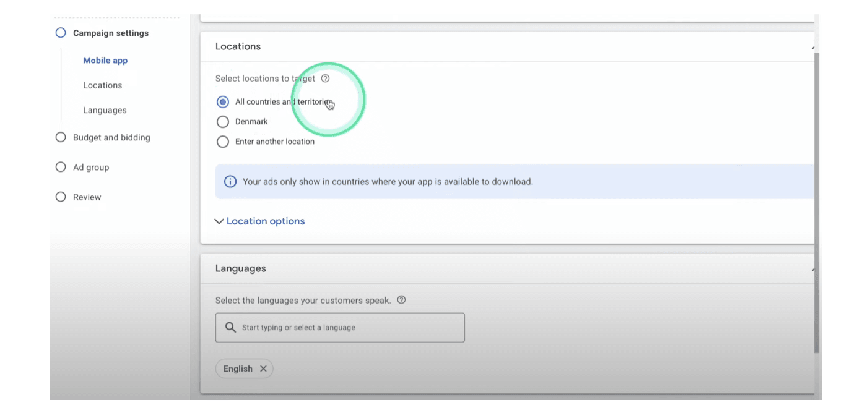Expand Location options section
This screenshot has height=418, width=868.
click(260, 221)
